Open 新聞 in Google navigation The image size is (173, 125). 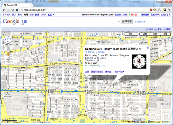tap(31, 15)
